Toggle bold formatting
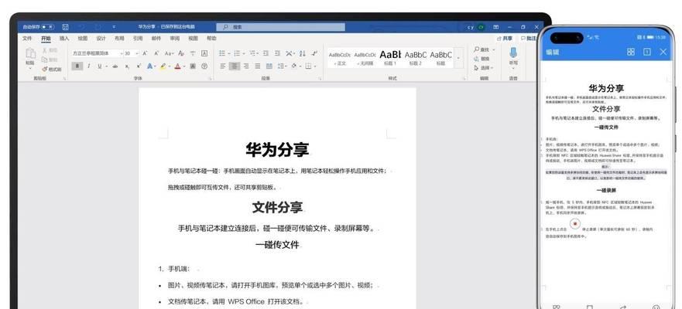The height and width of the screenshot is (309, 682). (77, 66)
